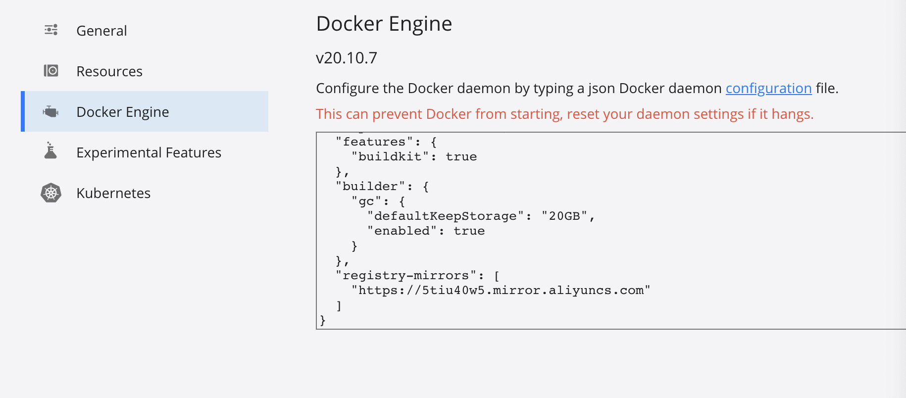Viewport: 906px width, 398px height.
Task: Click the "features": { line
Action: 386,142
